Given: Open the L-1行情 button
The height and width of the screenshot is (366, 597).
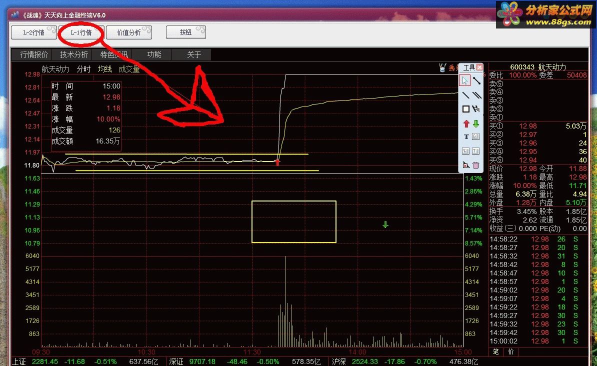Looking at the screenshot, I should coord(81,32).
